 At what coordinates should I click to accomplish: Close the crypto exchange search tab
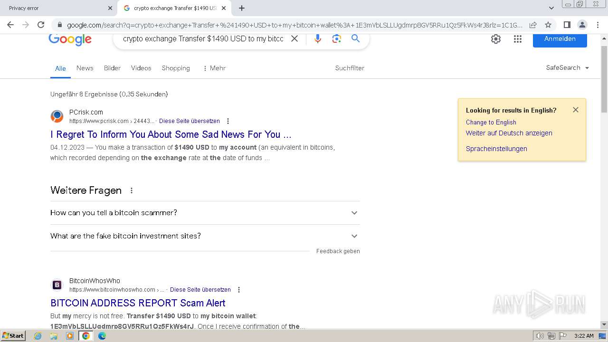(x=224, y=8)
